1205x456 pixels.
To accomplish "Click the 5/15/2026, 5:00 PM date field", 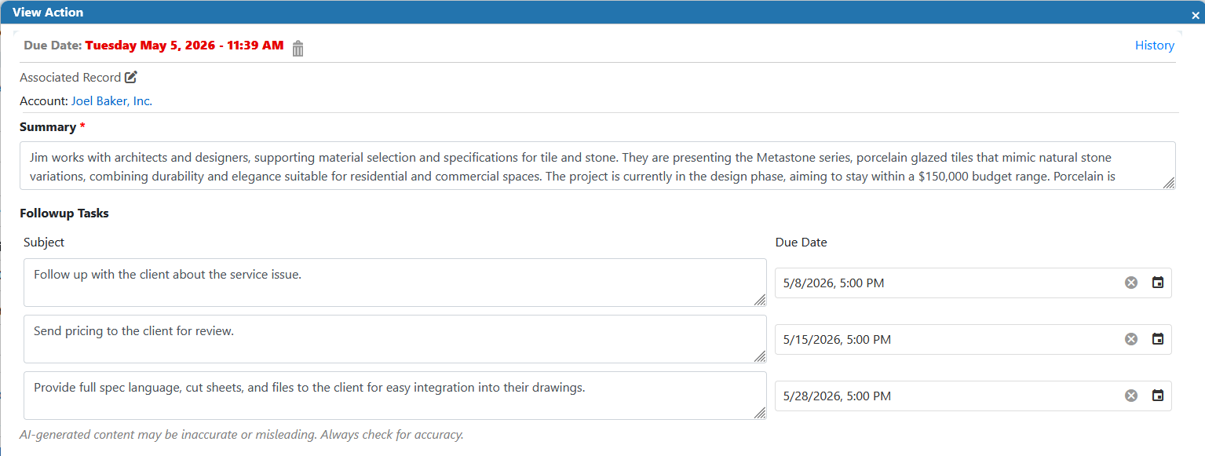I will coord(973,339).
